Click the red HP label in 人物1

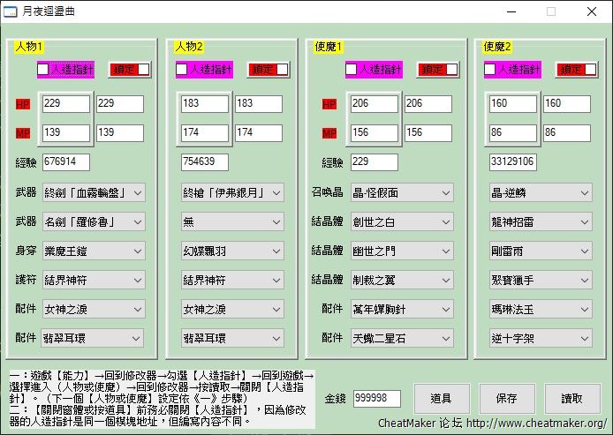point(23,104)
